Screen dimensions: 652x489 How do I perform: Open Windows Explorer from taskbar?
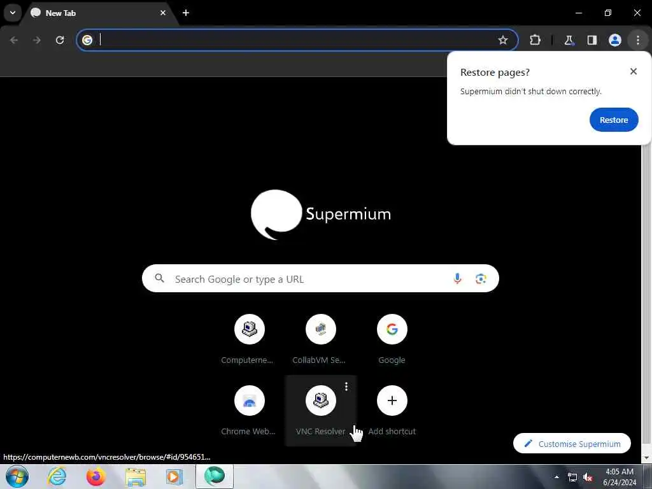coord(136,477)
